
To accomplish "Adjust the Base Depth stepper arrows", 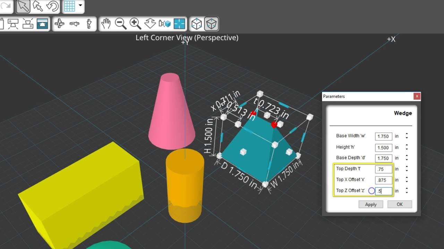I will [x=407, y=158].
